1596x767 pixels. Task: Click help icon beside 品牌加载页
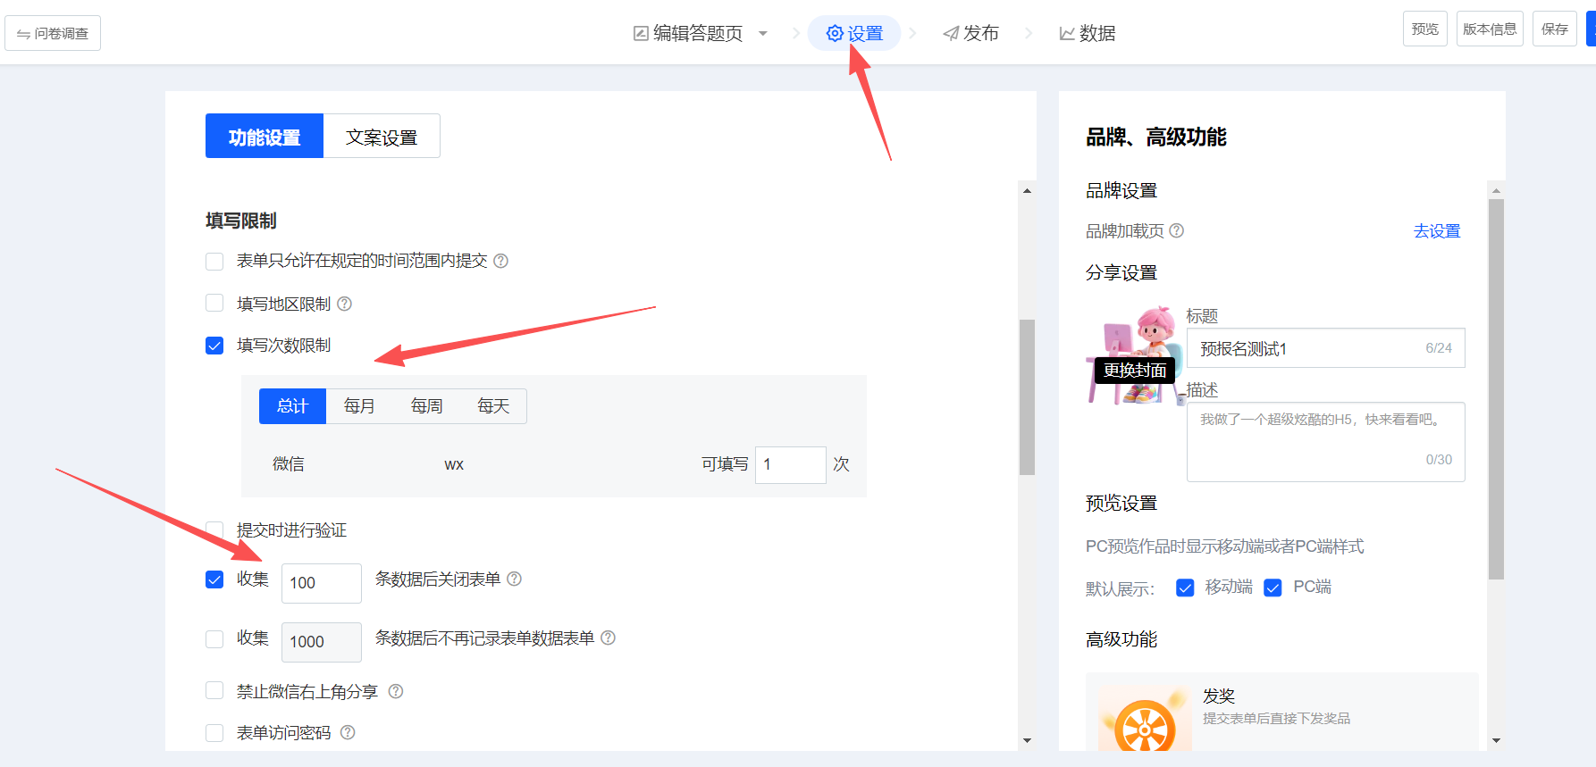point(1177,230)
